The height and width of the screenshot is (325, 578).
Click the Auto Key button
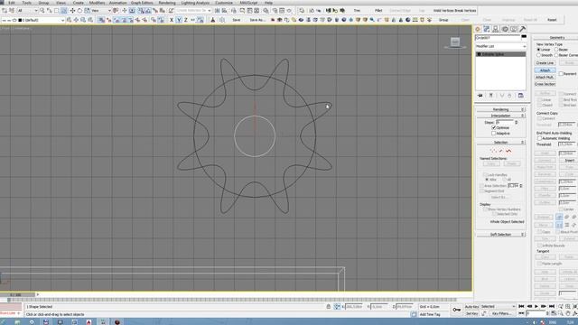coord(471,307)
